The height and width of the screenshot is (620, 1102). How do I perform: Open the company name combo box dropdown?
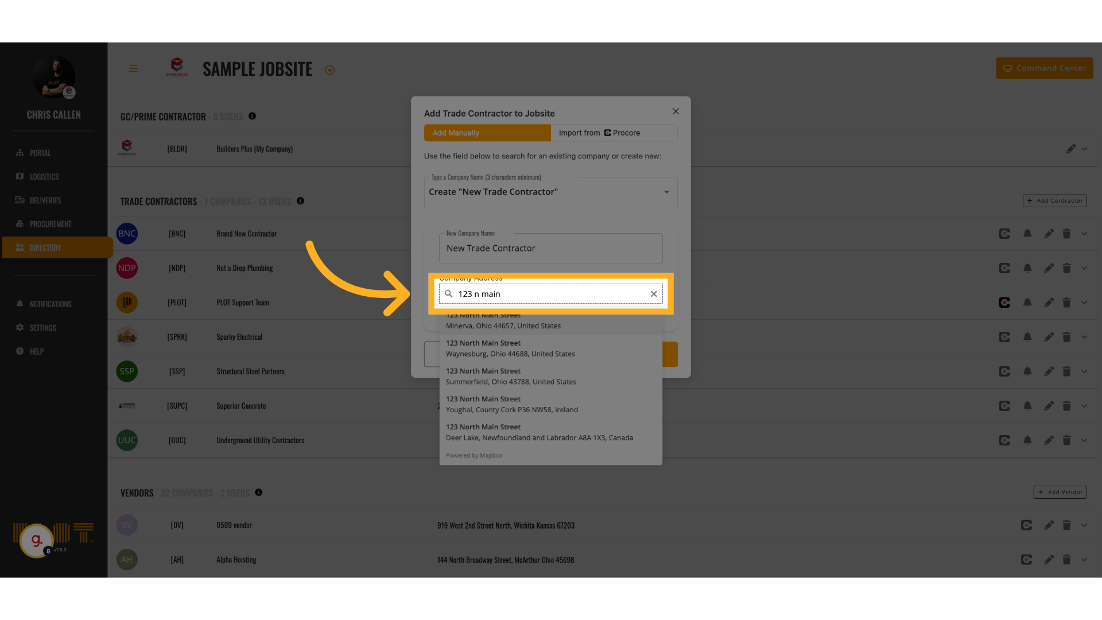click(666, 192)
